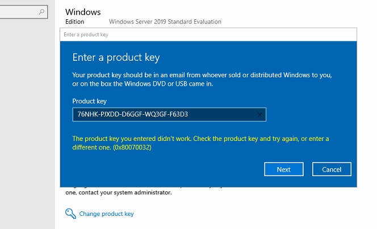Image resolution: width=377 pixels, height=229 pixels.
Task: Click Next to submit the product key
Action: point(283,169)
